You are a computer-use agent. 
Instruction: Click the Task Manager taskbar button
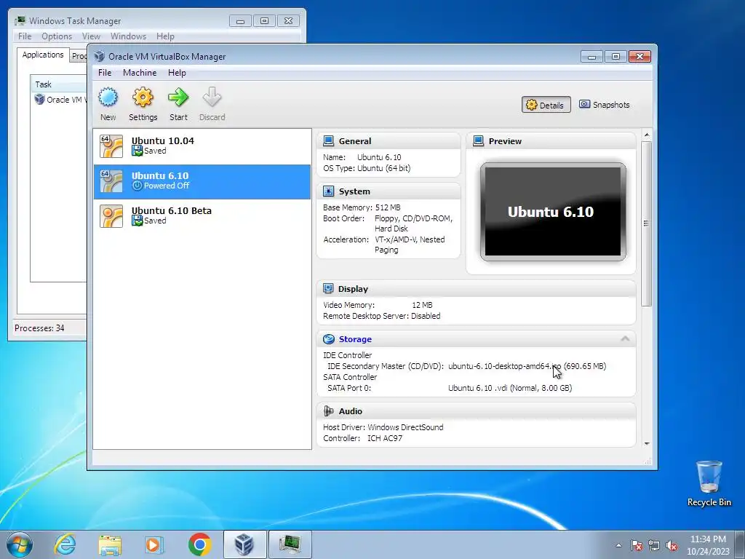[x=290, y=544]
